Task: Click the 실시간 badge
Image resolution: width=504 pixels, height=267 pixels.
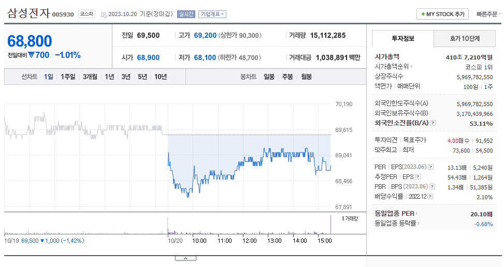Action: (x=186, y=14)
